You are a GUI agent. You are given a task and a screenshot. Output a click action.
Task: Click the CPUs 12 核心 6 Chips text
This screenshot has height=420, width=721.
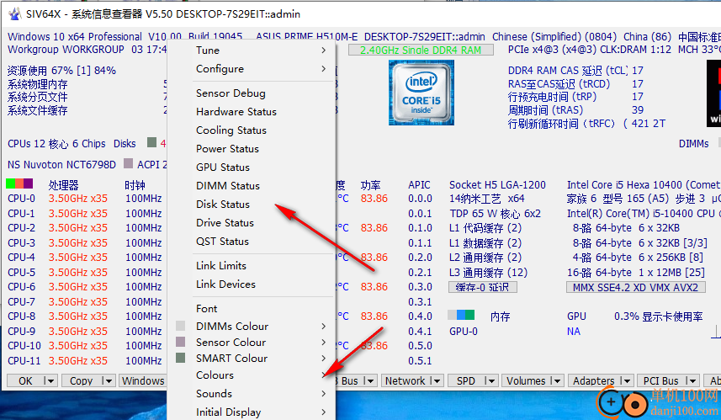(56, 144)
